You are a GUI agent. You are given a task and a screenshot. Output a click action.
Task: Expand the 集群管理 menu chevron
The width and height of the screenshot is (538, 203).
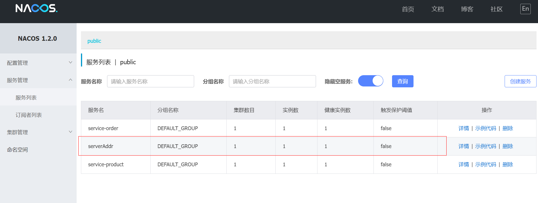[71, 132]
